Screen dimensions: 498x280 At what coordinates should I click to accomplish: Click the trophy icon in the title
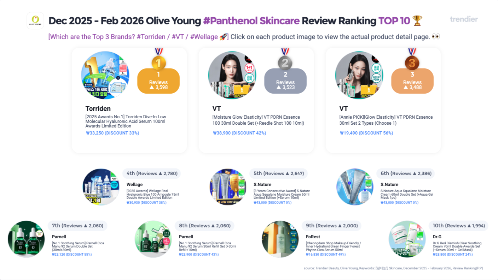point(417,20)
